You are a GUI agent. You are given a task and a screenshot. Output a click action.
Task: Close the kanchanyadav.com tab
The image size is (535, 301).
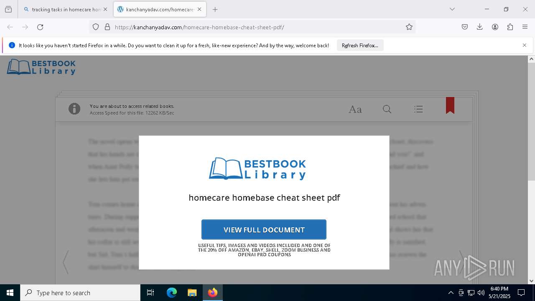point(199,9)
